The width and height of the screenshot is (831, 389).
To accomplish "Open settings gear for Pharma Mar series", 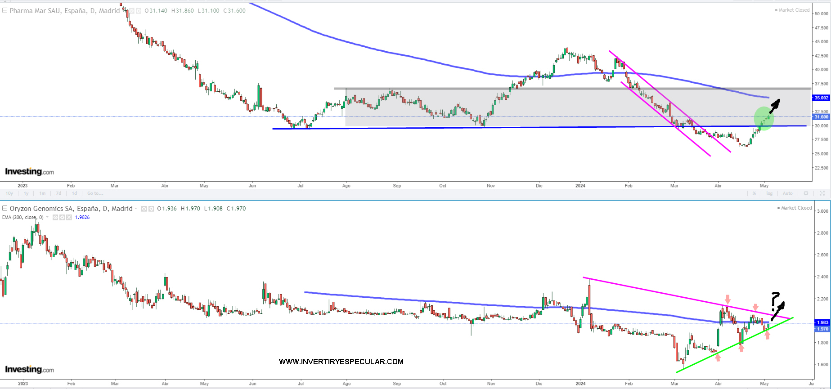I will tap(139, 11).
